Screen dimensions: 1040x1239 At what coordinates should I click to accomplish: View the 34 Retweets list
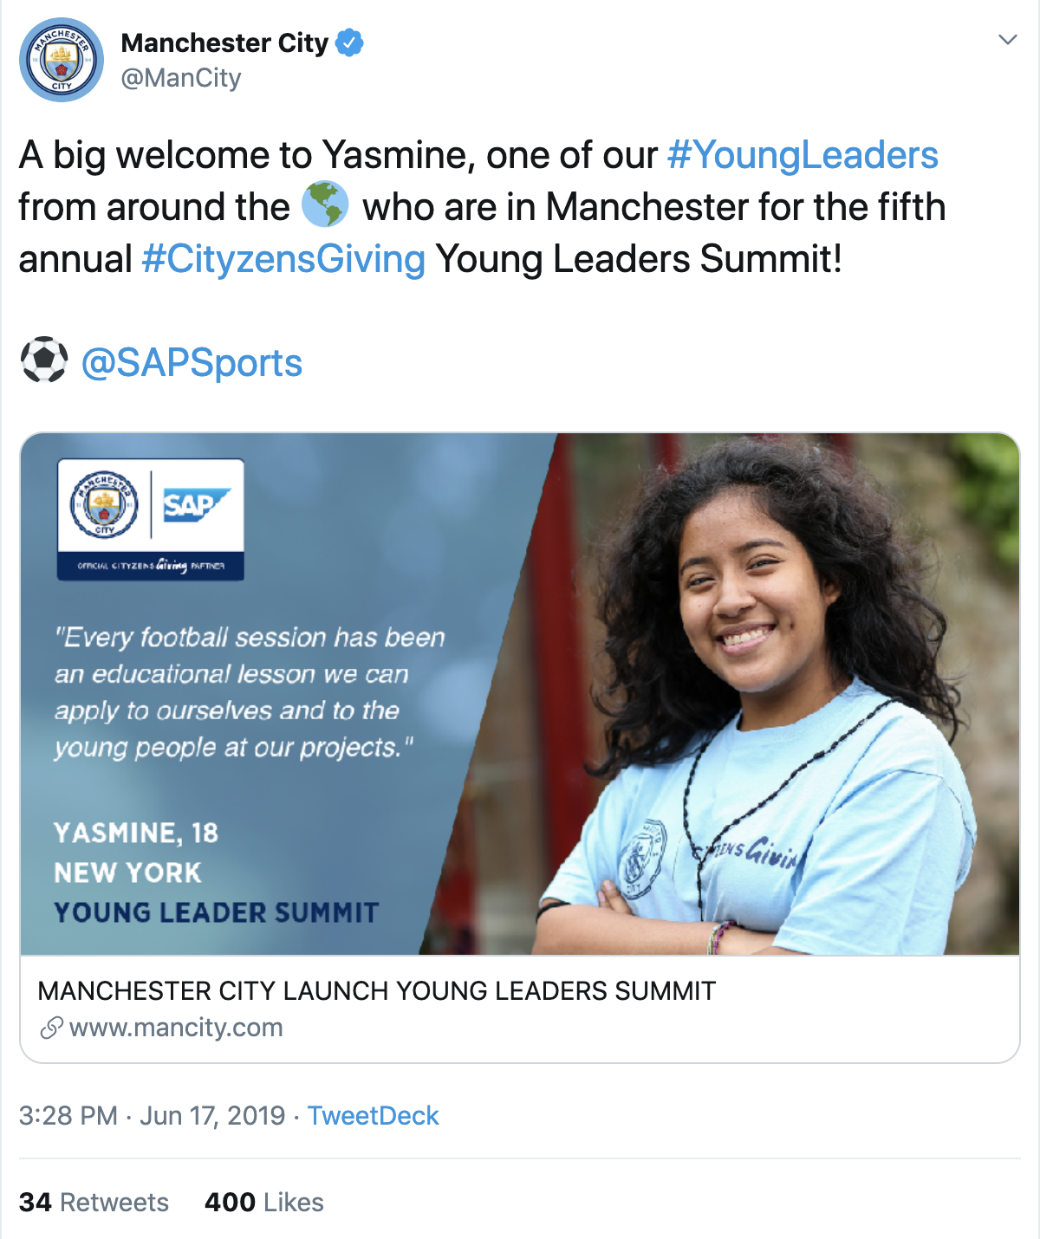coord(94,1203)
